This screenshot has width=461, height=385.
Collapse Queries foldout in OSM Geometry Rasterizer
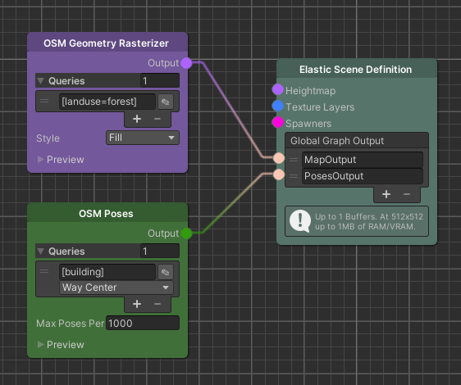click(41, 81)
